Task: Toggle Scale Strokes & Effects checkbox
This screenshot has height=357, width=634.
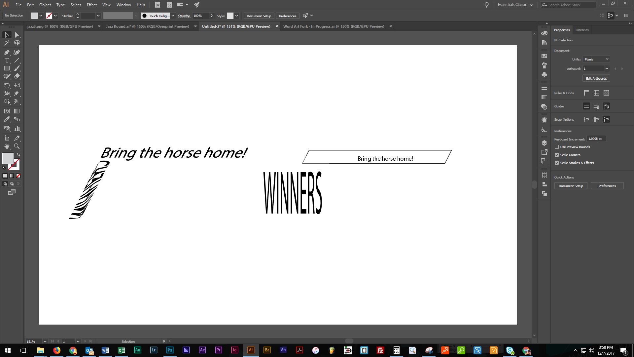Action: (x=557, y=163)
